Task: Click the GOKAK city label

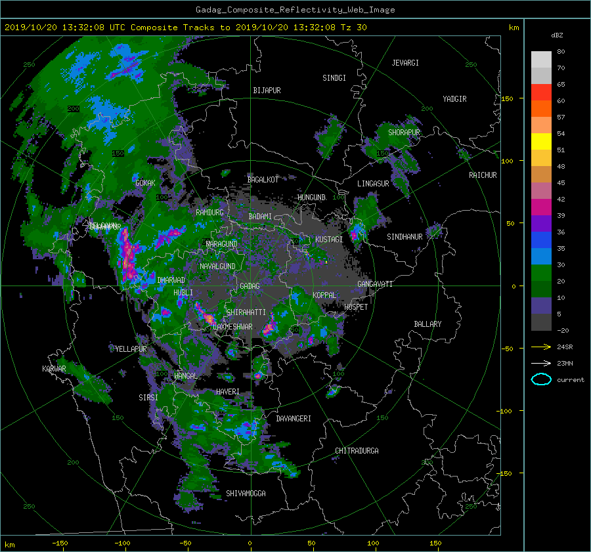Action: click(x=145, y=182)
